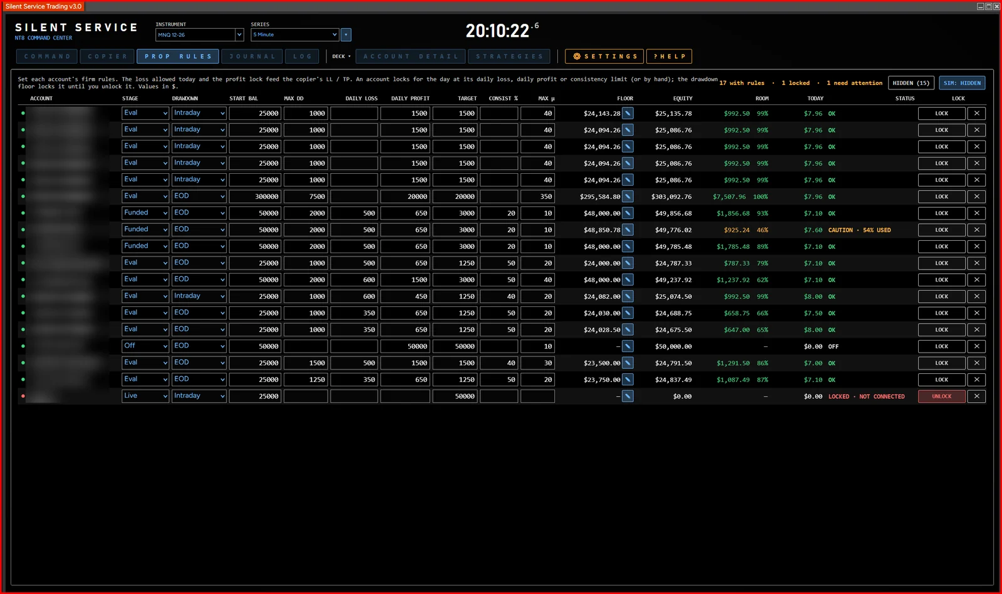Remove the row with equity $25,135.78

pos(976,113)
